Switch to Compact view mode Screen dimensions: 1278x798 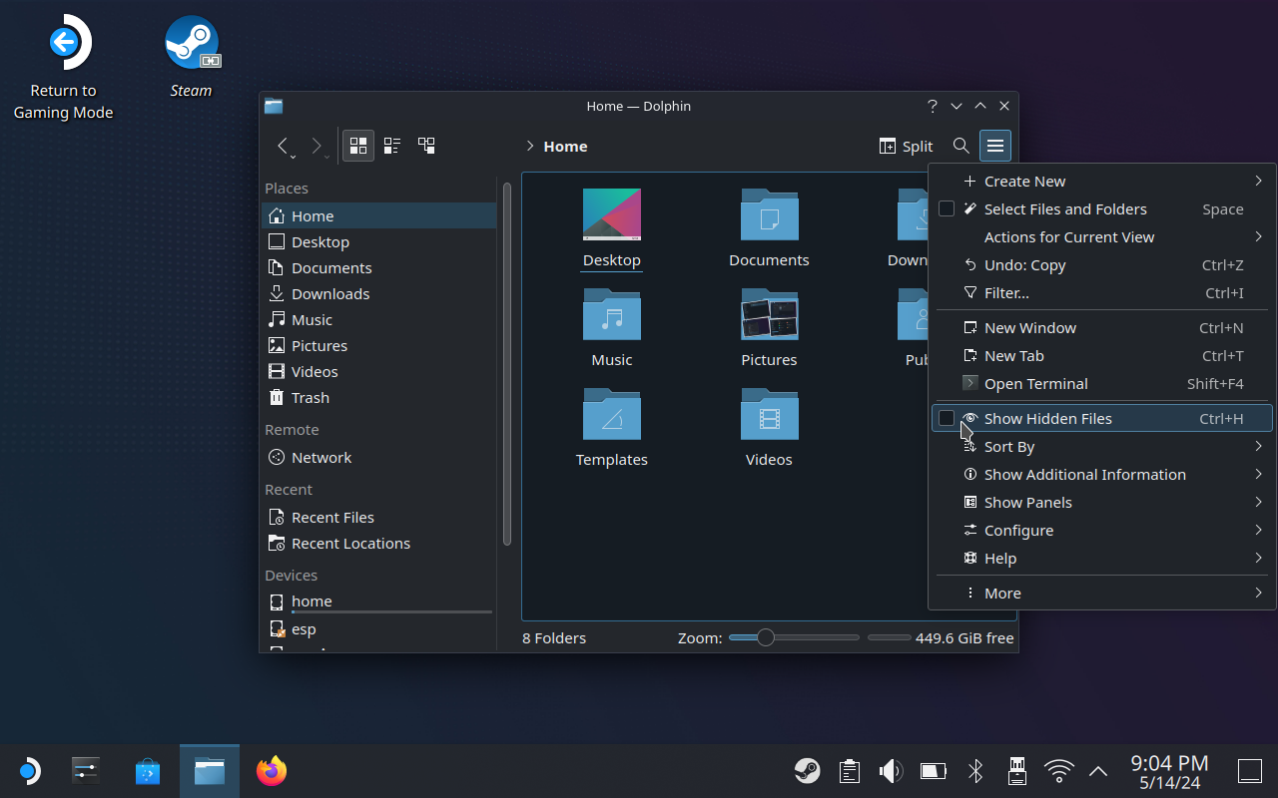pyautogui.click(x=392, y=146)
